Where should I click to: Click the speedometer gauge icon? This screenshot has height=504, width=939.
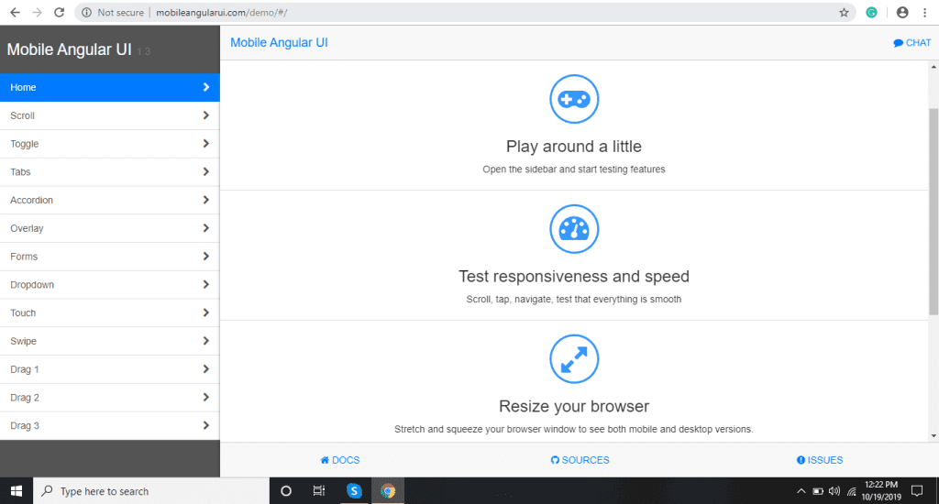coord(574,229)
